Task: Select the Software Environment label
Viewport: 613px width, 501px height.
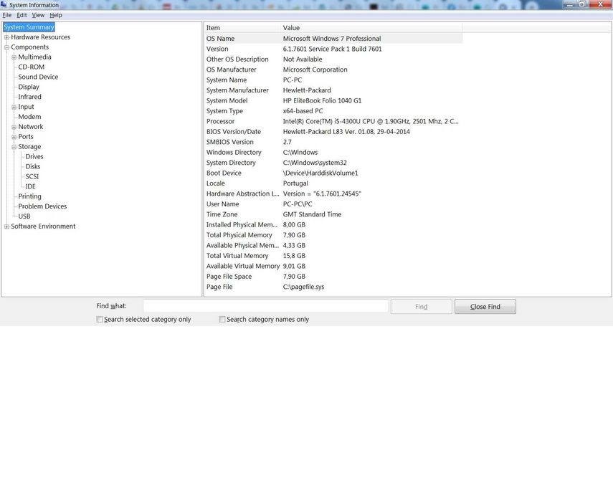Action: coord(43,226)
